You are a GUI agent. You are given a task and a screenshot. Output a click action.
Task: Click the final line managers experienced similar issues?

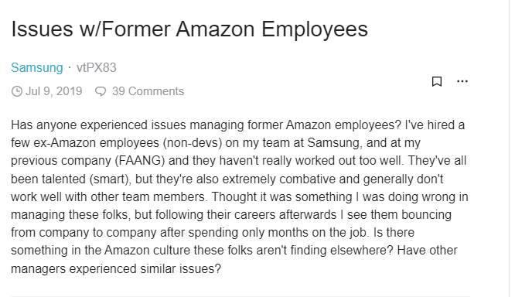click(116, 268)
